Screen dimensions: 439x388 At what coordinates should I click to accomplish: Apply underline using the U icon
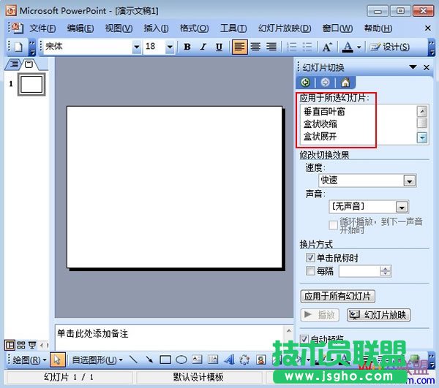click(219, 47)
